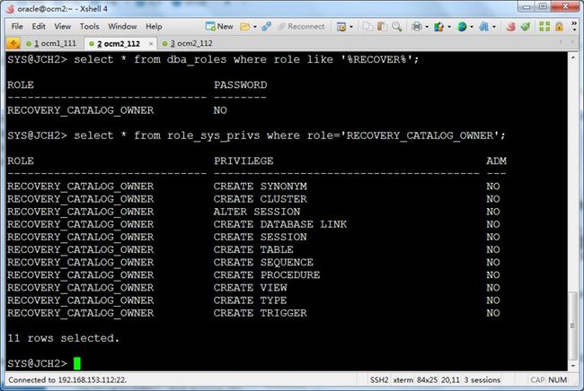The height and width of the screenshot is (391, 584).
Task: Click 'Connected to 192.168.153.112:22.' status text
Action: point(67,380)
